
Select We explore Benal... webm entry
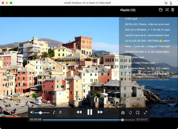click(147, 68)
